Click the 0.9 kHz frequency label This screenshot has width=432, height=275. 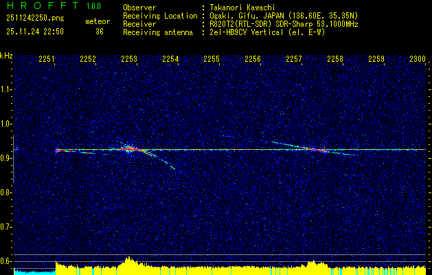5,158
